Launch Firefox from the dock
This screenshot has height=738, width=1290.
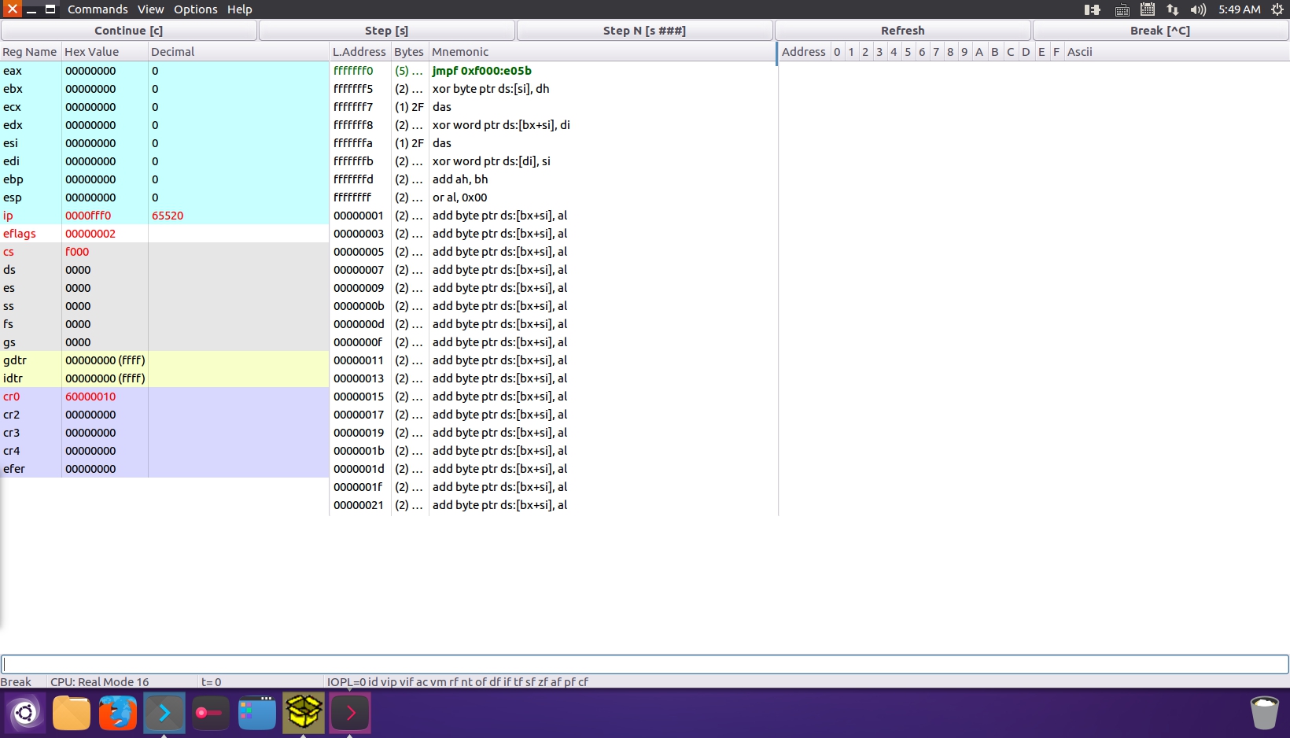(117, 713)
